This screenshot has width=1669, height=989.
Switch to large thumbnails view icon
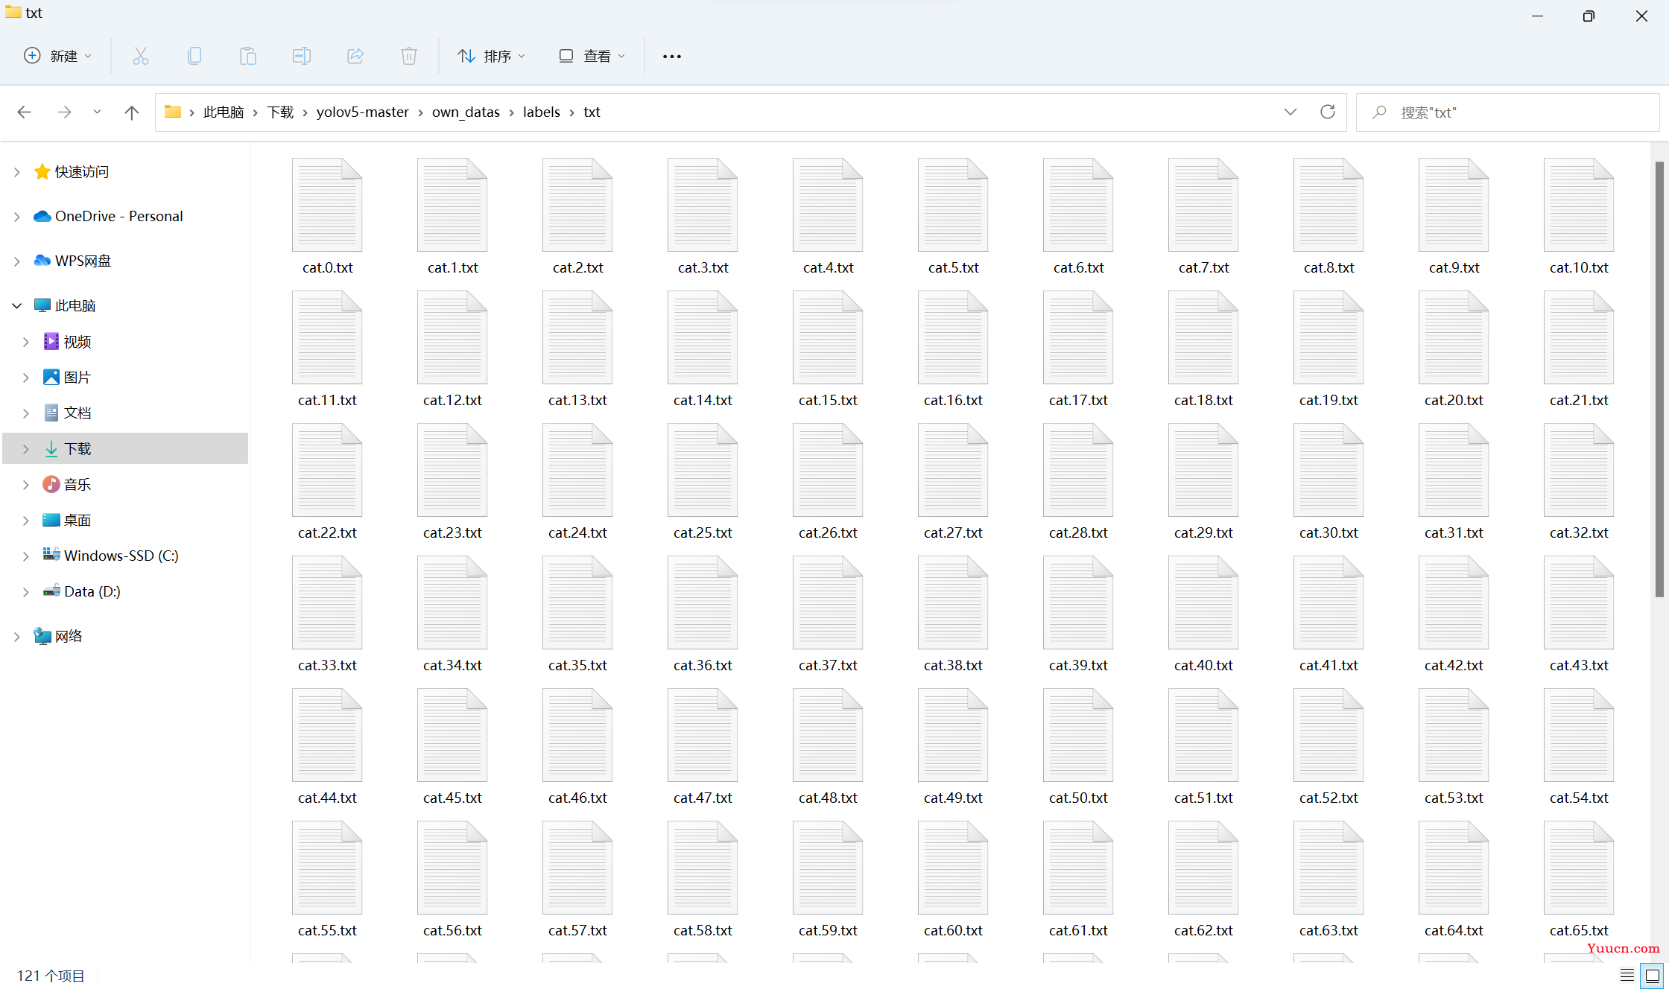[x=1652, y=975]
